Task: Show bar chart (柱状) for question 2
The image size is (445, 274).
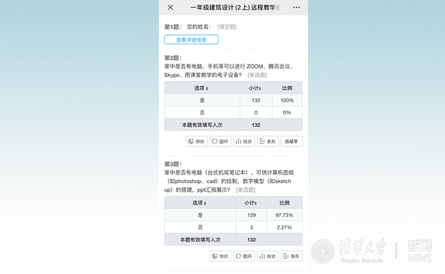Action: 244,142
